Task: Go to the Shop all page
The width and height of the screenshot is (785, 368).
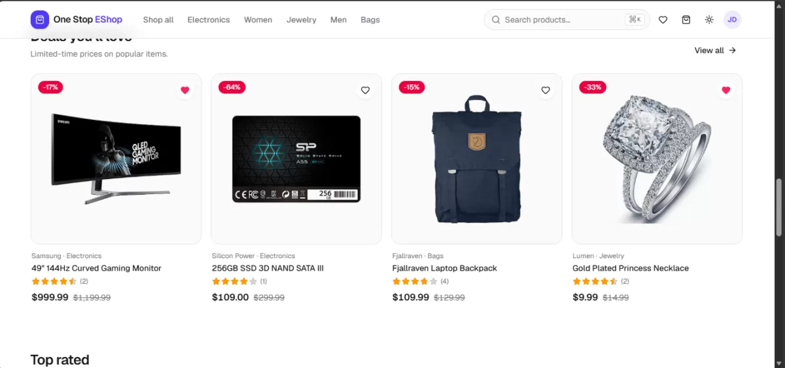Action: (x=158, y=20)
